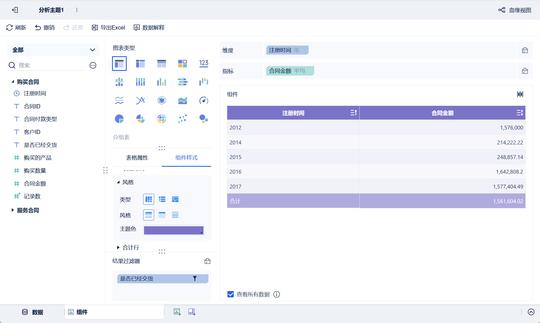Click 导出Excel button
The height and width of the screenshot is (323, 540).
point(108,28)
